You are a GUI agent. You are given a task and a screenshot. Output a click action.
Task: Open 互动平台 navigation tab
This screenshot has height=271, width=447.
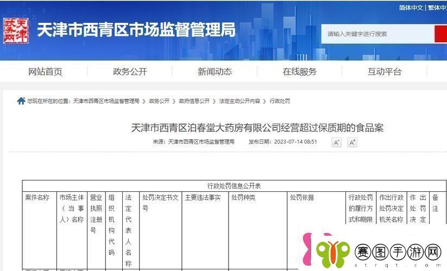tap(385, 72)
